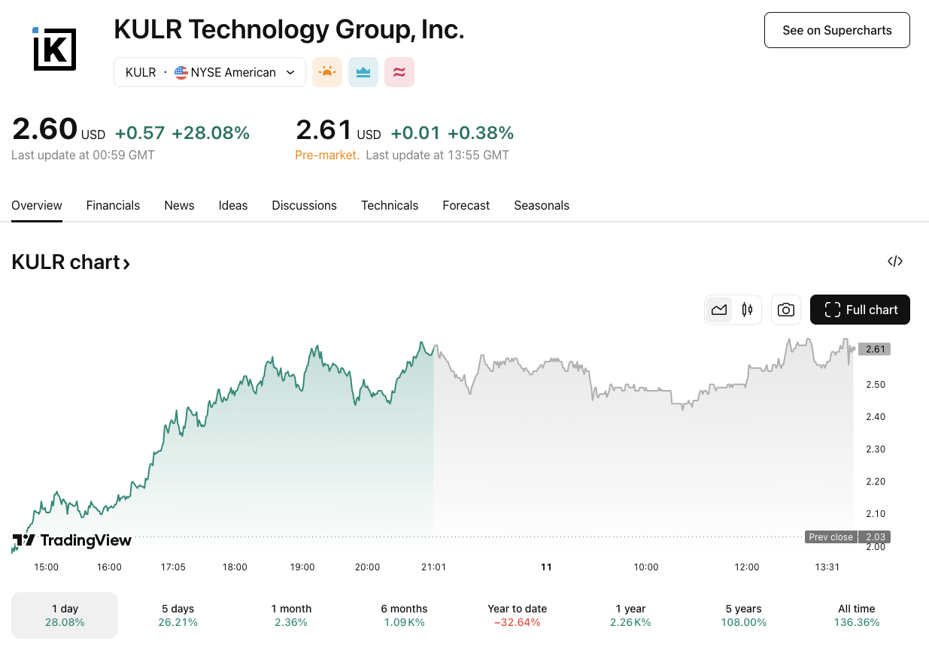929x650 pixels.
Task: Click the TradingView logo on the chart
Action: [x=71, y=540]
